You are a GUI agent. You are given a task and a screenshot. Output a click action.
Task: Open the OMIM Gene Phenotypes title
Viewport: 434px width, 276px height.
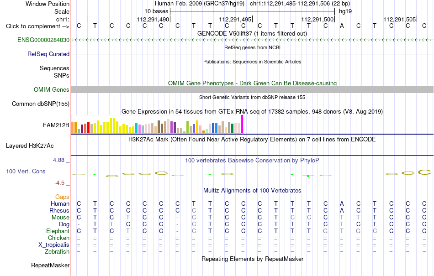[253, 83]
